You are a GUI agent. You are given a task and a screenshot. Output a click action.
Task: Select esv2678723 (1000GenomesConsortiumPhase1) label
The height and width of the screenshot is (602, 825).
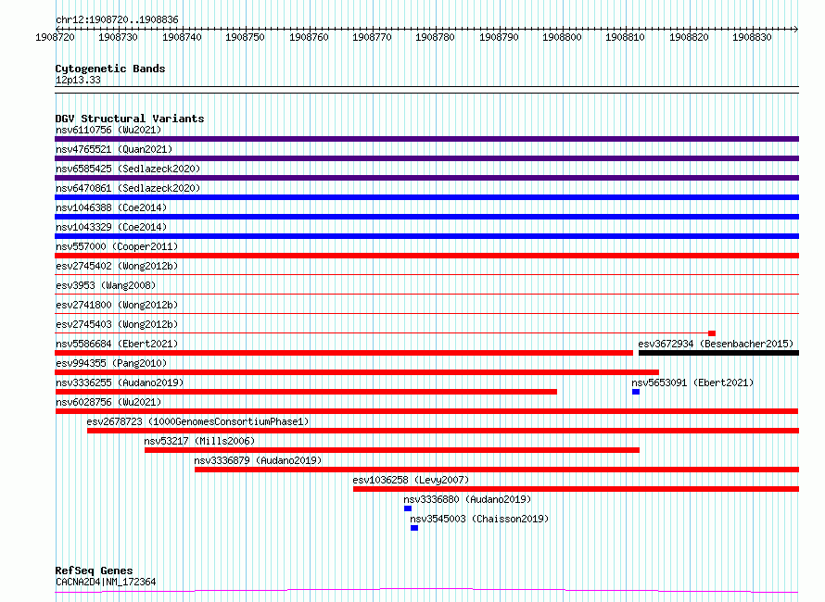(x=197, y=421)
